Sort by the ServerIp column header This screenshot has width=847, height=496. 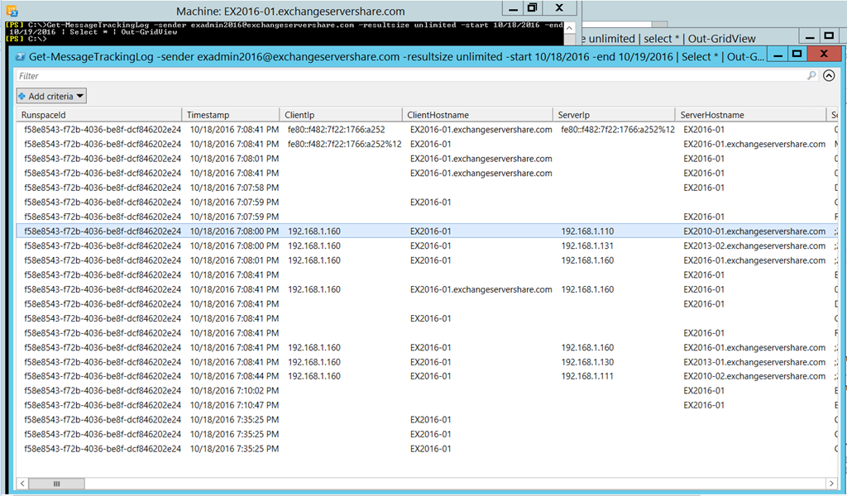tap(615, 114)
